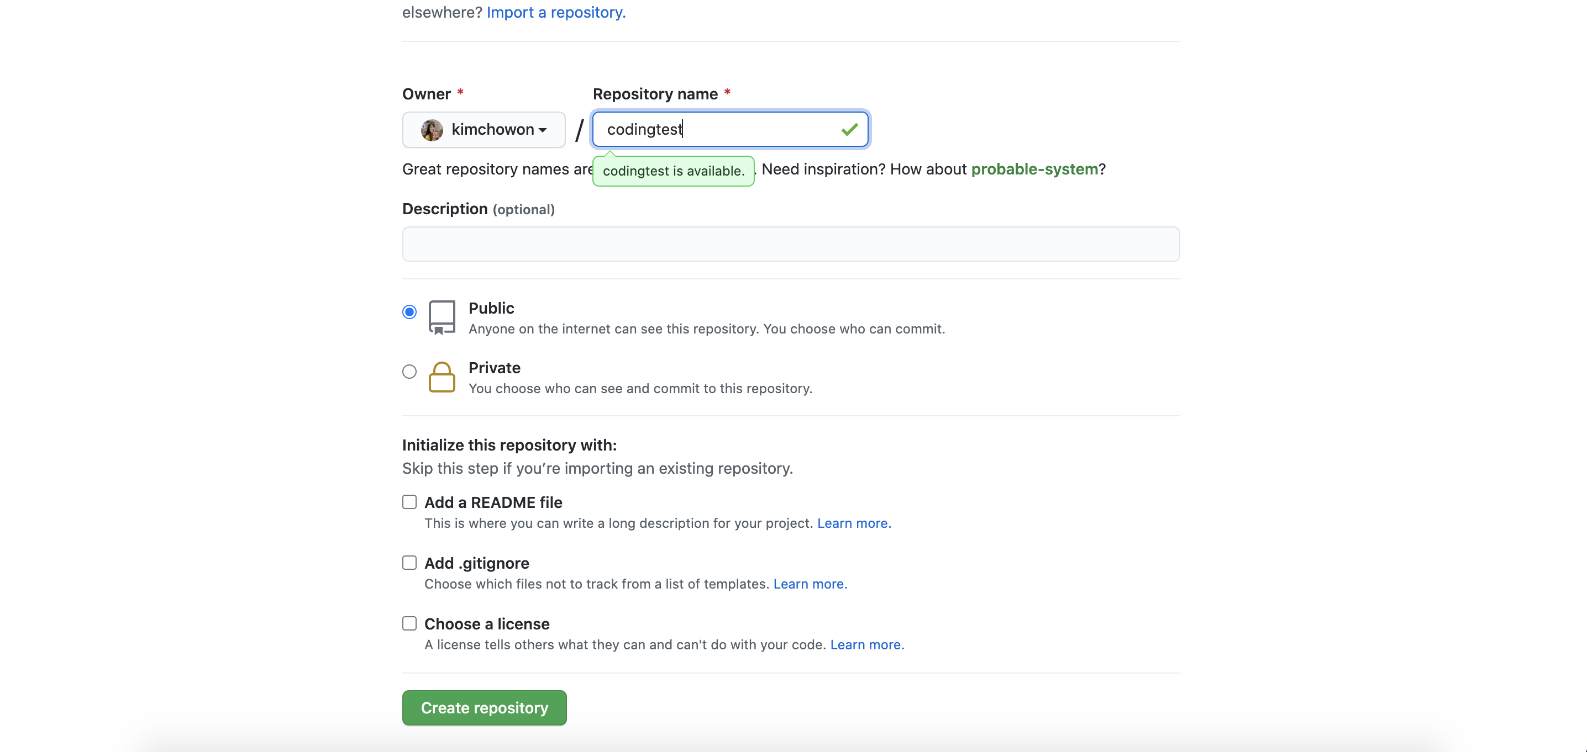Check the Add .gitignore option
Image resolution: width=1587 pixels, height=752 pixels.
409,563
